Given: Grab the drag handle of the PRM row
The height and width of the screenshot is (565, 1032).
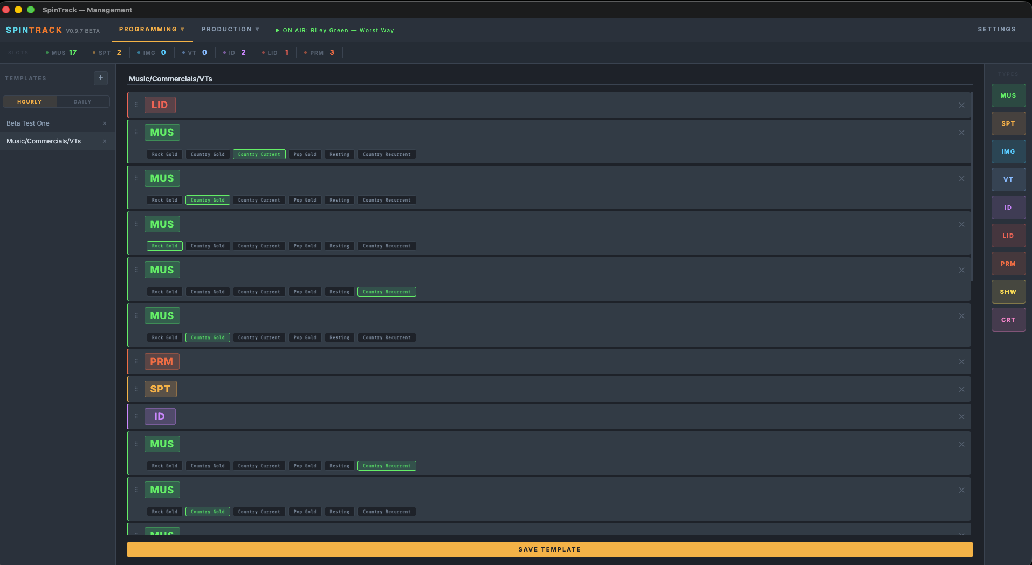Looking at the screenshot, I should coord(136,361).
